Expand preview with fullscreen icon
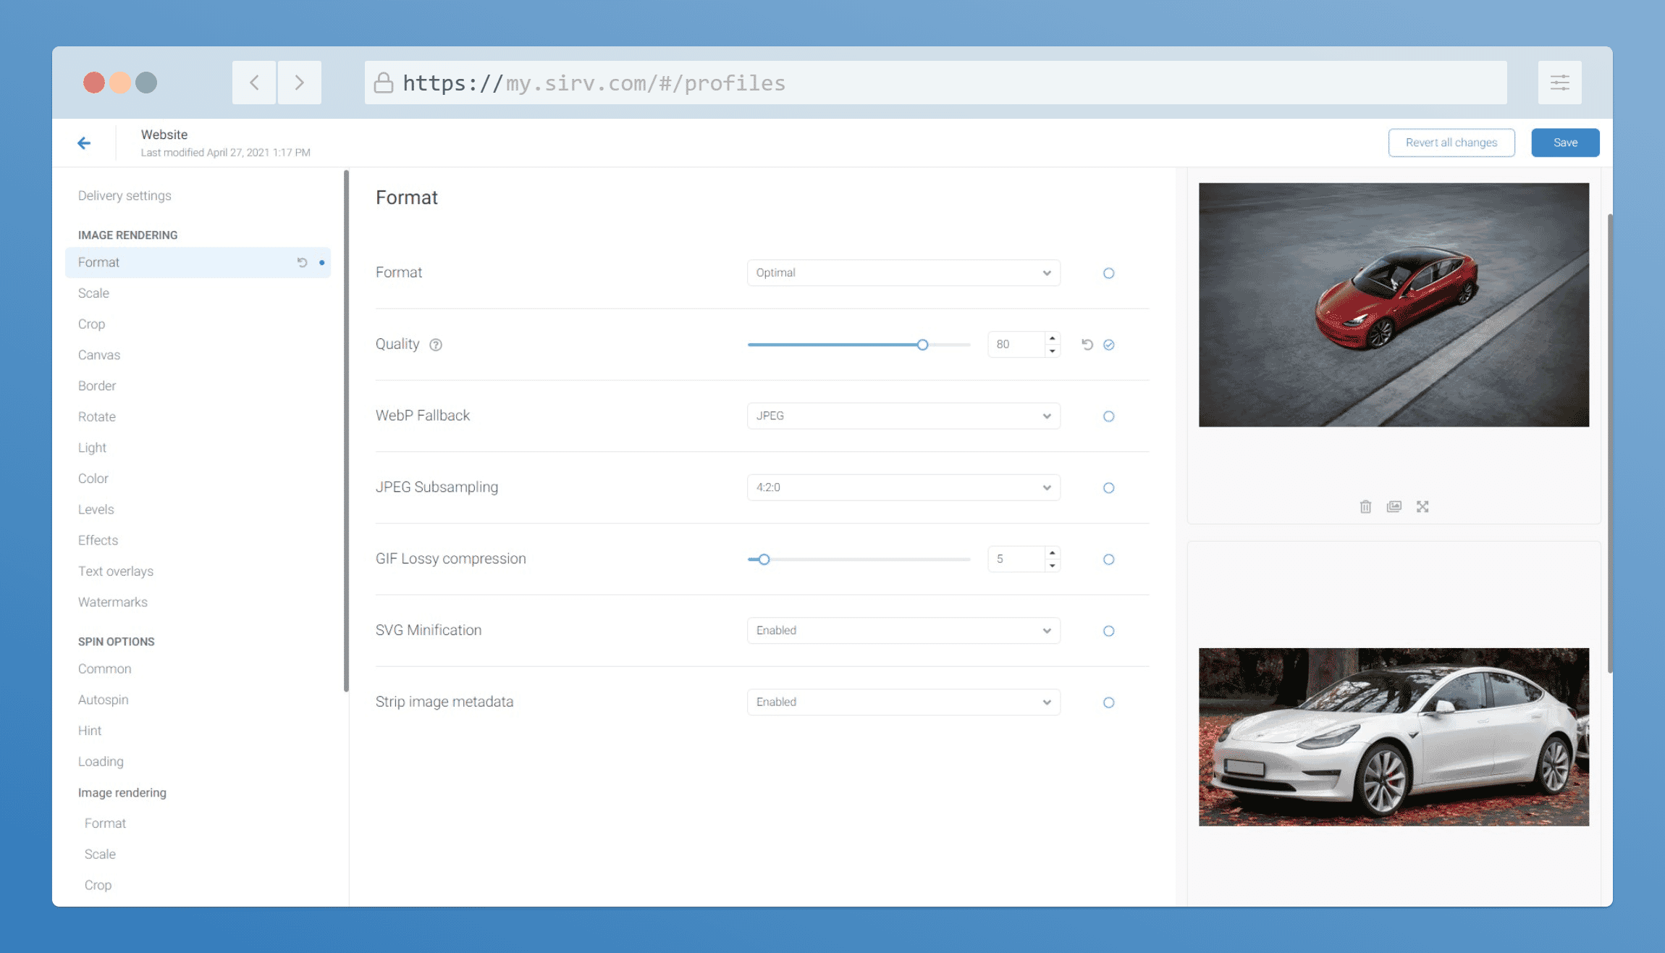 (x=1422, y=507)
